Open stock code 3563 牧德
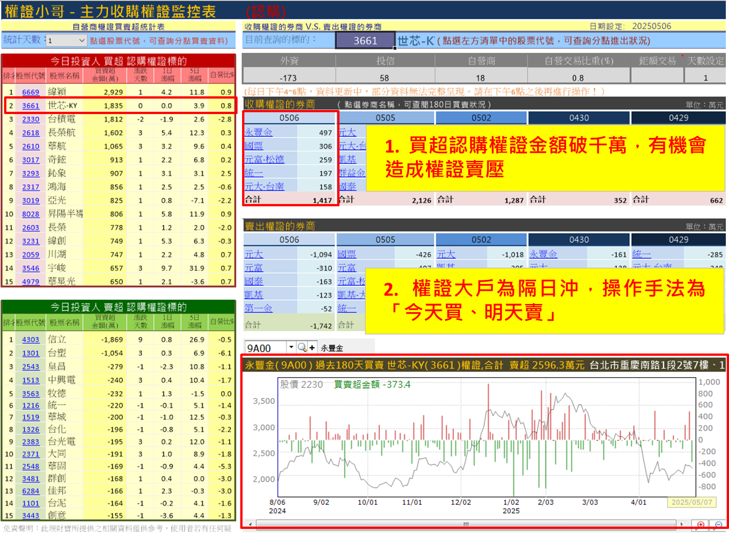729x533 pixels. (30, 394)
